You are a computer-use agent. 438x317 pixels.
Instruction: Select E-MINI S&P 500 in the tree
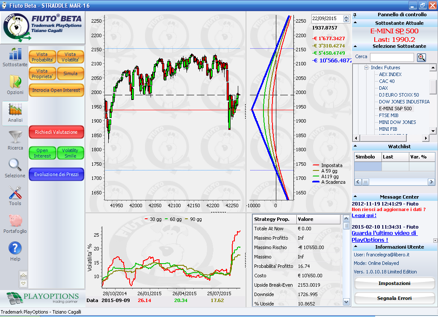point(395,109)
